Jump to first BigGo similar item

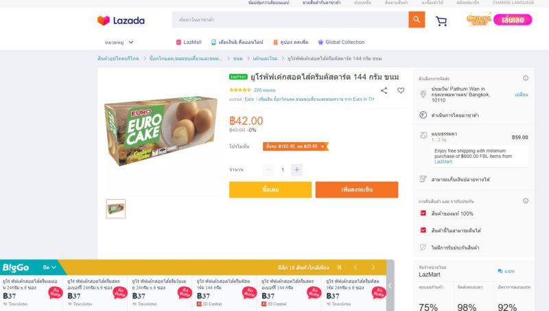click(x=339, y=267)
